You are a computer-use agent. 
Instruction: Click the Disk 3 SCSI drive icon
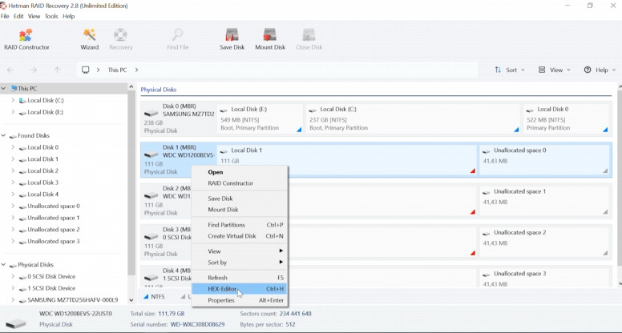151,237
